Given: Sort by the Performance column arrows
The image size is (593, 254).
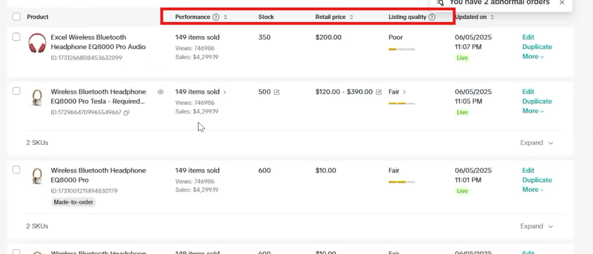Looking at the screenshot, I should [226, 17].
